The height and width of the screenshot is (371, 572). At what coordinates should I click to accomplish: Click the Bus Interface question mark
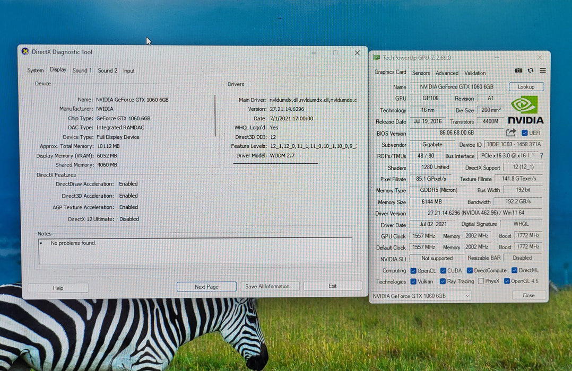tap(541, 156)
